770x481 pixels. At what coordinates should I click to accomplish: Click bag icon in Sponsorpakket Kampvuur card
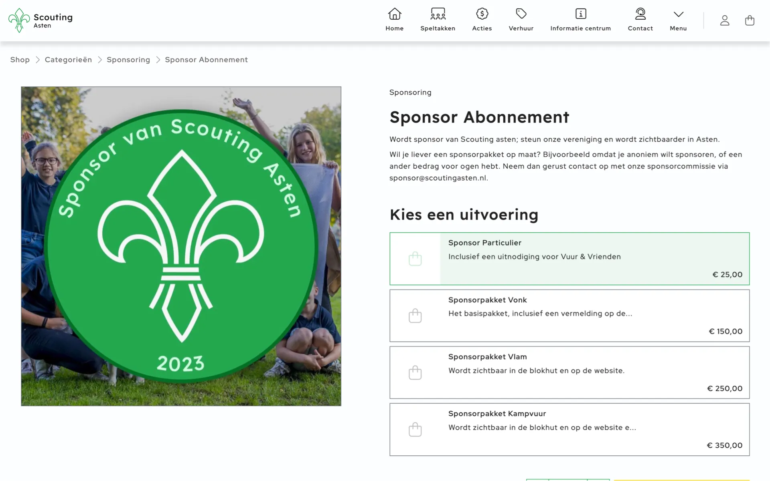[415, 429]
